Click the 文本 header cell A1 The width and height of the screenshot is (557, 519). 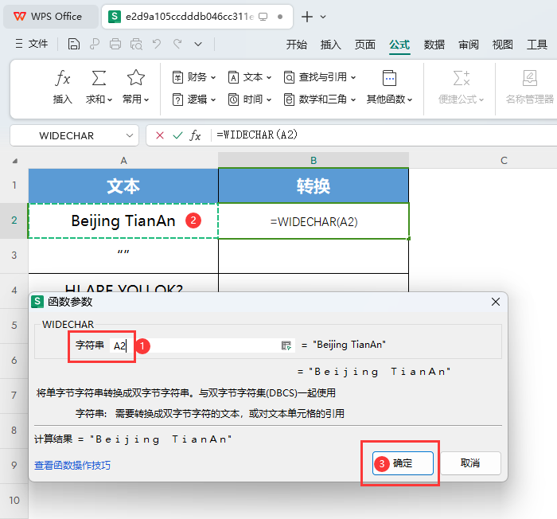click(x=123, y=185)
